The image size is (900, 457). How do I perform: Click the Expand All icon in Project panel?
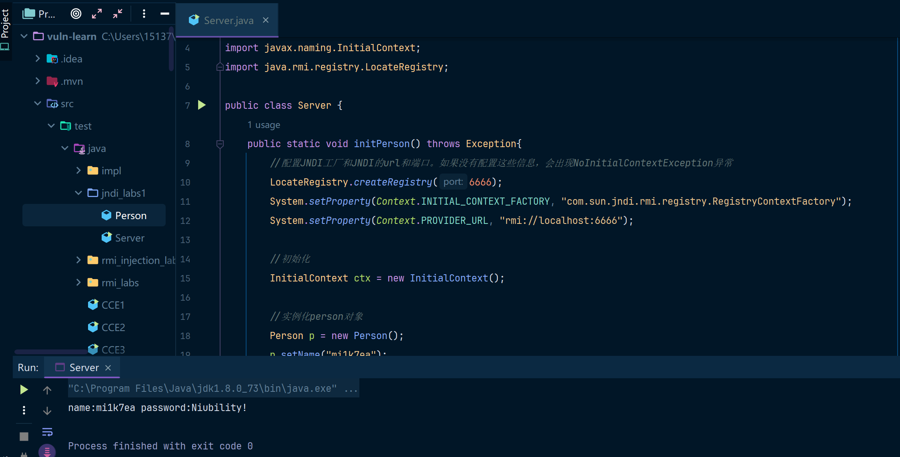point(97,14)
